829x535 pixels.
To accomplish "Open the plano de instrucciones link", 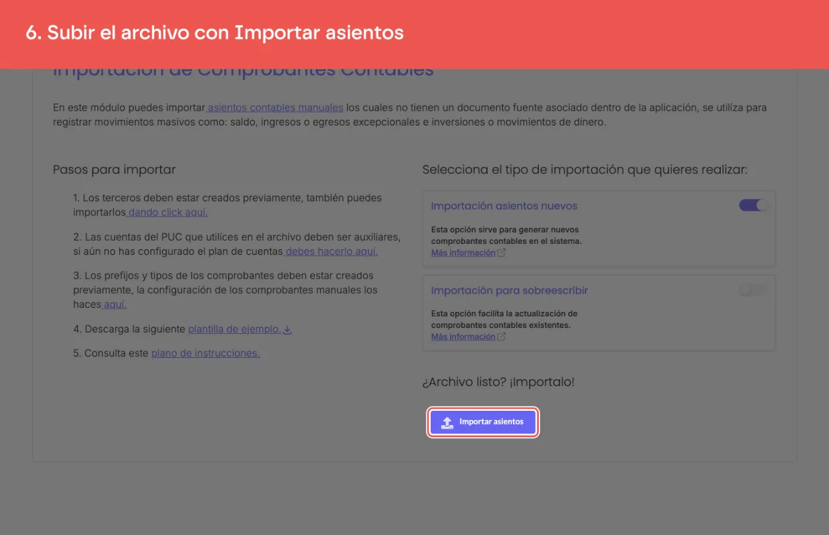I will pos(205,353).
